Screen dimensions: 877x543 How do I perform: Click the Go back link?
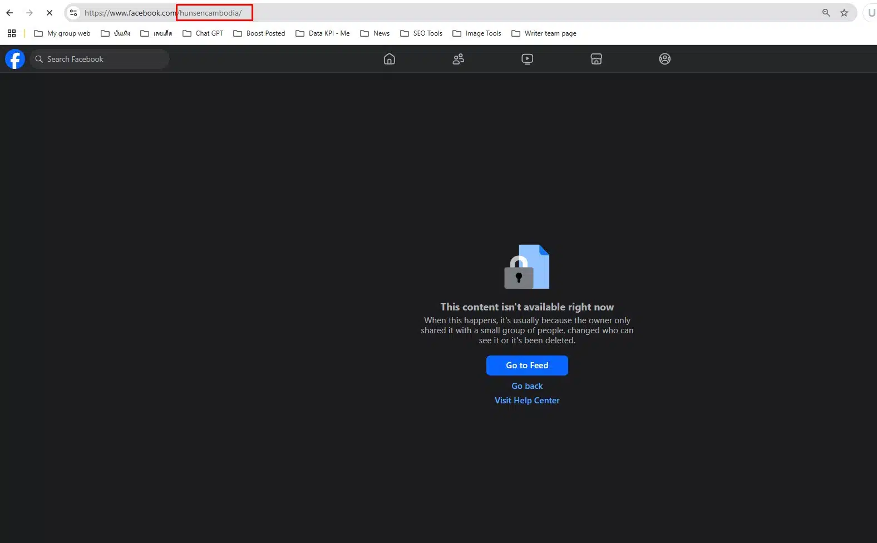(527, 386)
